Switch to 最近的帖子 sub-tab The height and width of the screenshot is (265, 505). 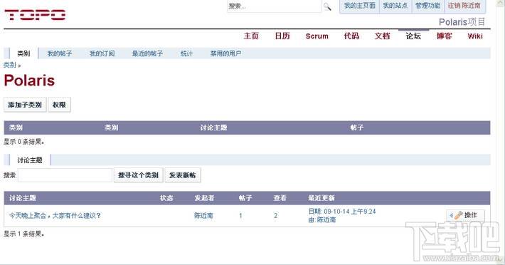tap(147, 53)
